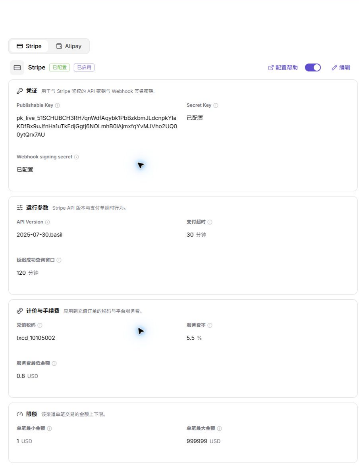The width and height of the screenshot is (359, 474).
Task: Click the sliders icon next to 运行参数
Action: 20,208
